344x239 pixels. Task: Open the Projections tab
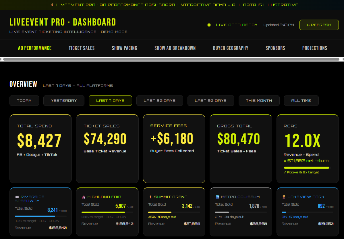click(x=315, y=48)
